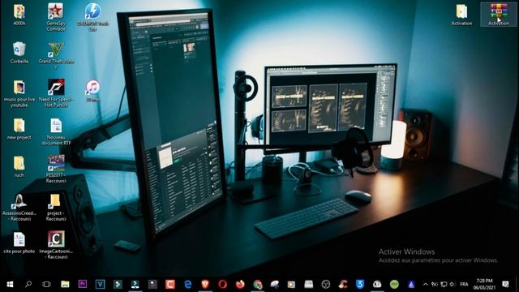
Task: Open the Windows Start menu
Action: coord(10,284)
